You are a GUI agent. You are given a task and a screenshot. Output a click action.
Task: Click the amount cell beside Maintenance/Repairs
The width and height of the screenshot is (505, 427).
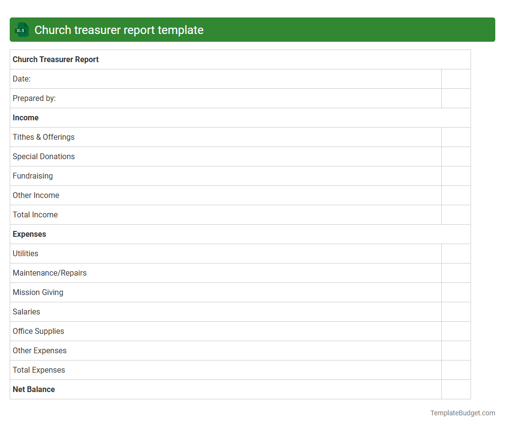tap(456, 273)
